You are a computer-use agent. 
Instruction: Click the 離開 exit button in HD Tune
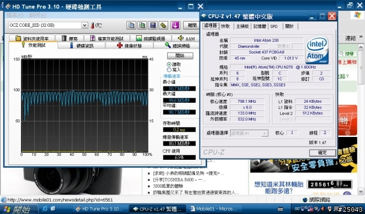pos(192,25)
